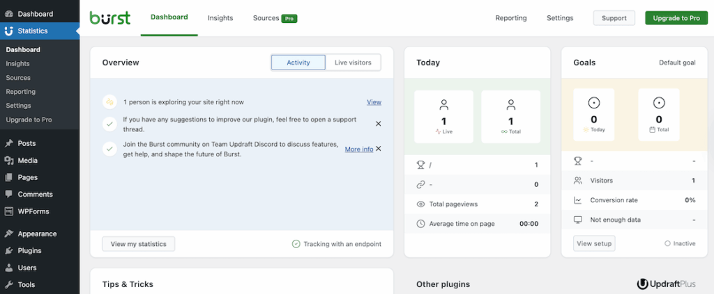The width and height of the screenshot is (714, 294).
Task: Dismiss the Discord community notice
Action: [x=378, y=149]
